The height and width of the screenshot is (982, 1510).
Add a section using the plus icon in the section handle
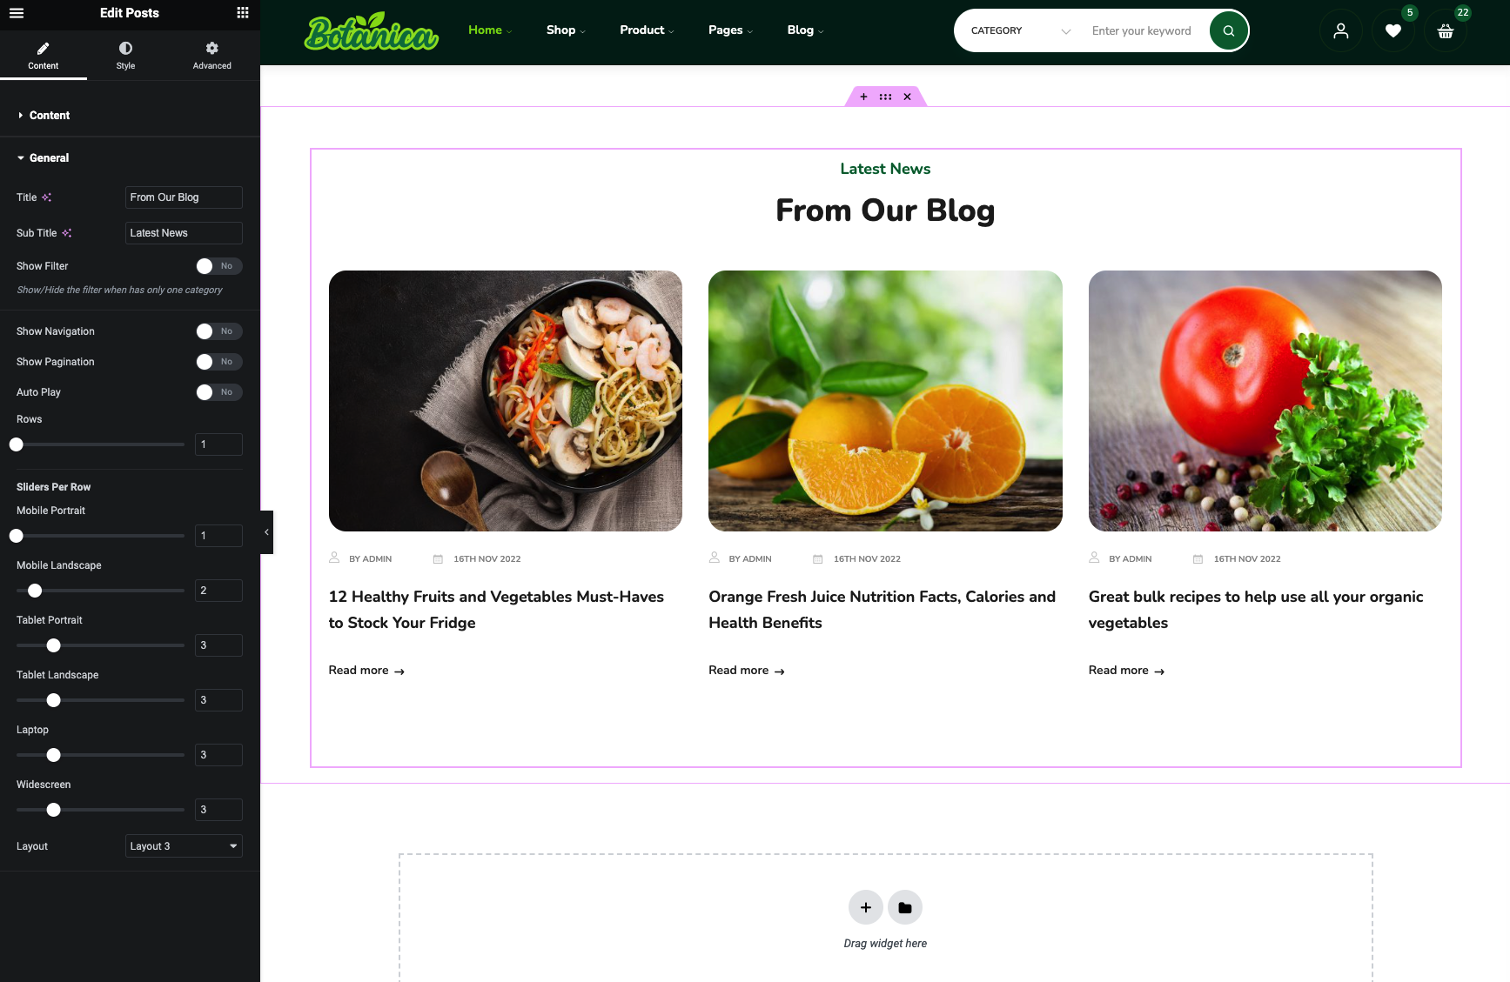[863, 97]
